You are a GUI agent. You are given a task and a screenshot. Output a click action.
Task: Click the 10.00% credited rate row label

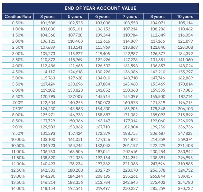click(x=18, y=139)
